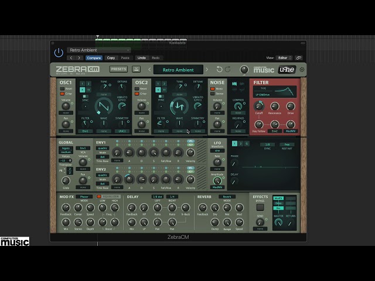Toggle the OSC1 Sync switch
This screenshot has height=281, width=375.
tap(86, 96)
